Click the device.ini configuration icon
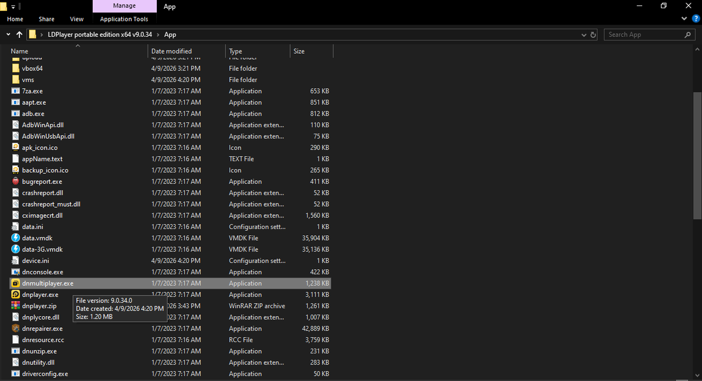 pyautogui.click(x=16, y=260)
